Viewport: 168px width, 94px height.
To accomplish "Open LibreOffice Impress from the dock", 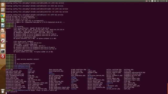I will (x=3, y=31).
